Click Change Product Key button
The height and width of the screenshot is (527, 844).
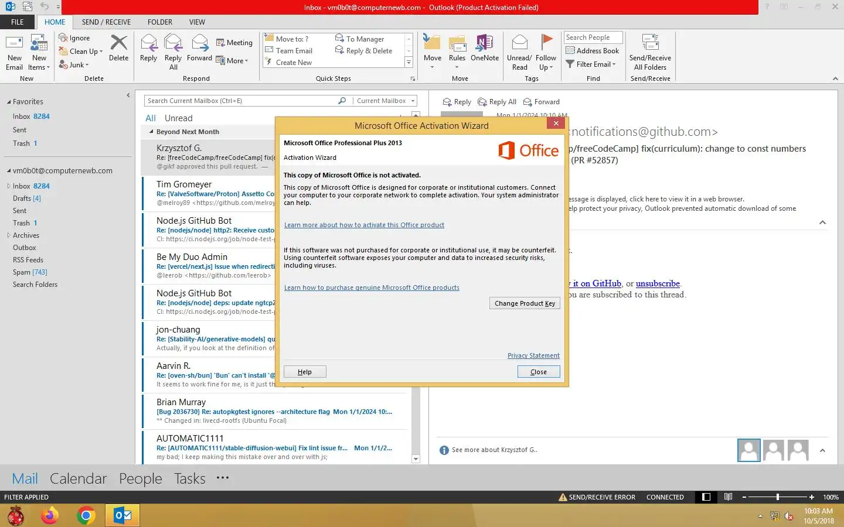[x=525, y=303]
